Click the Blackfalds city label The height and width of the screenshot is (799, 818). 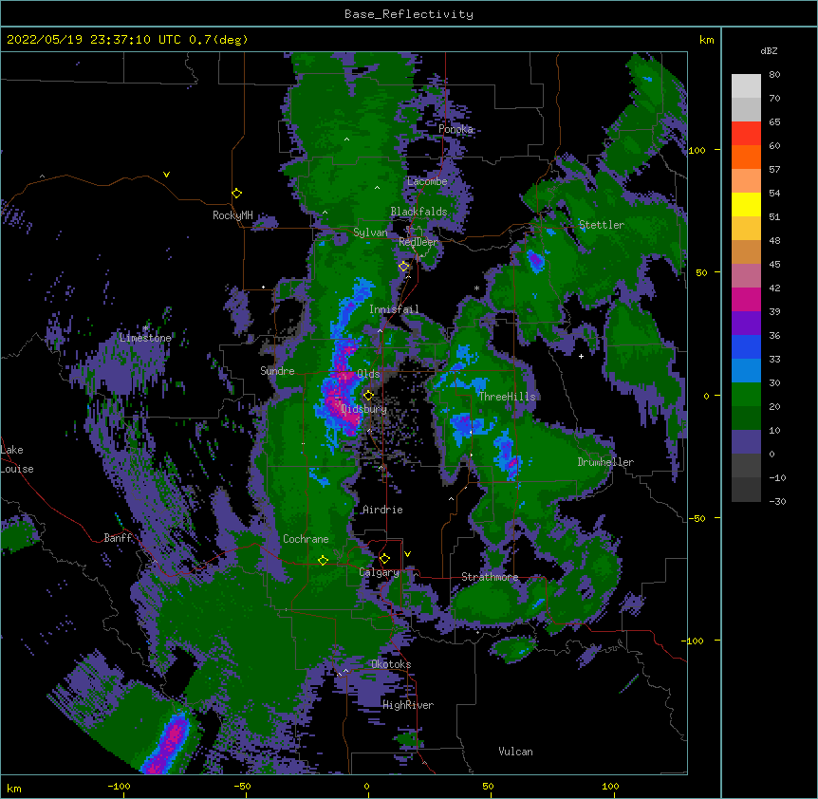418,212
